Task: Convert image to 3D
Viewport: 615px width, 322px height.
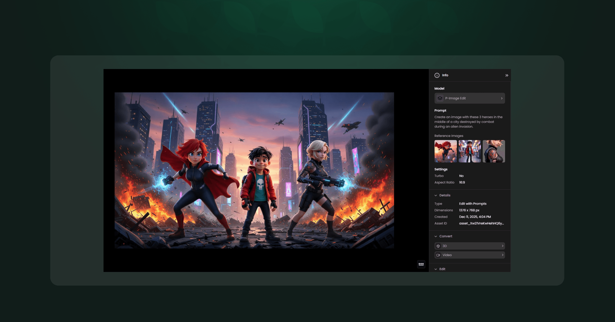Action: [x=469, y=246]
